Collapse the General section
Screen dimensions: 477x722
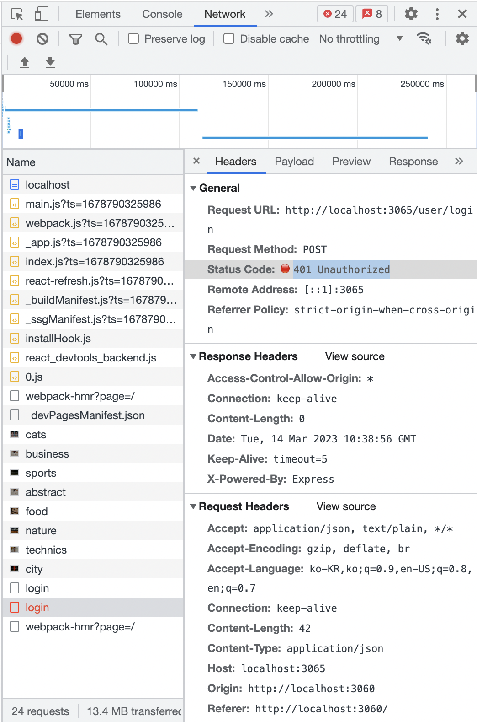click(x=193, y=188)
